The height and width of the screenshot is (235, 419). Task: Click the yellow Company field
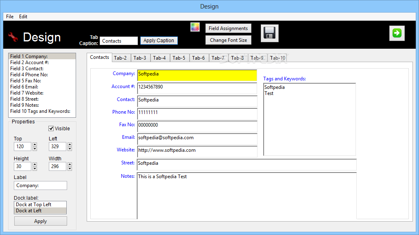[x=197, y=75]
